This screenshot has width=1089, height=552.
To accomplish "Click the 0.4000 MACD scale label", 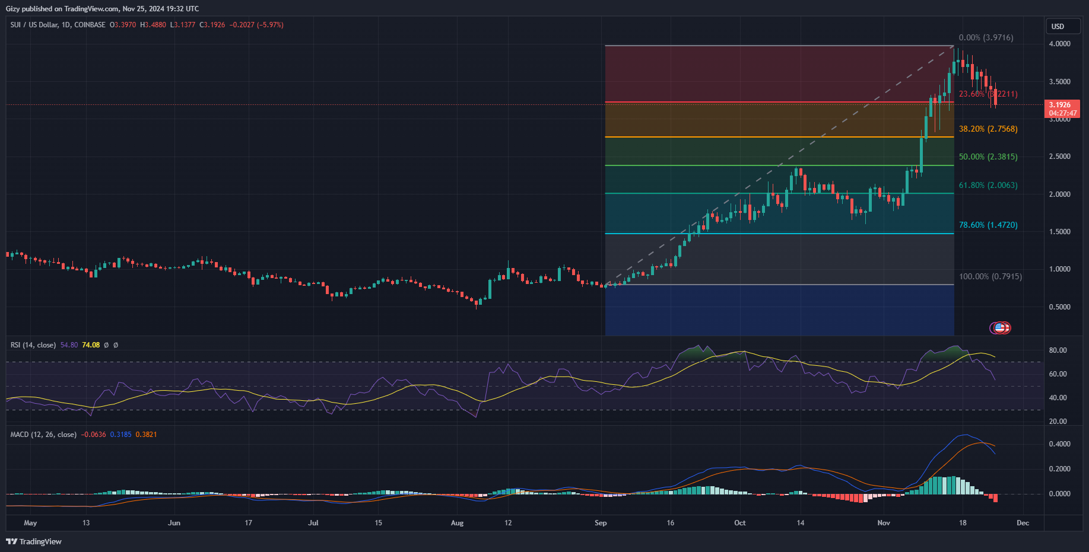I will click(1059, 444).
